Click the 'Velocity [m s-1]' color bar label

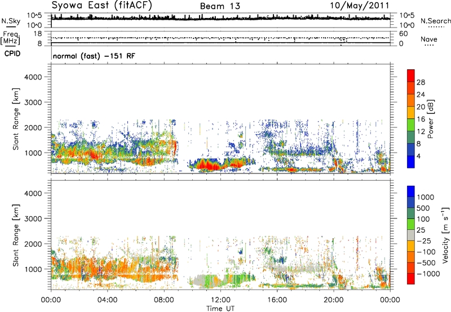click(x=445, y=235)
